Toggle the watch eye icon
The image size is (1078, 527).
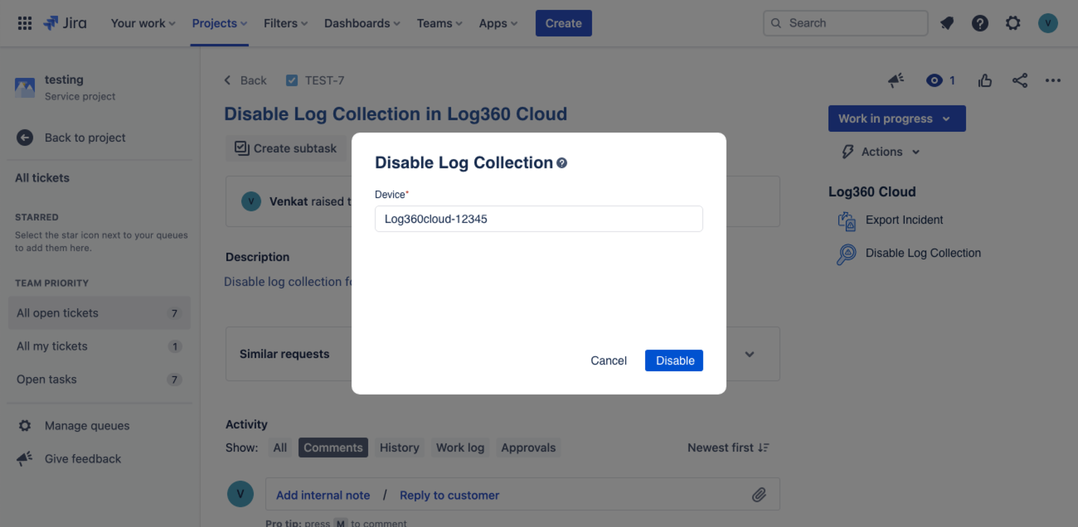pyautogui.click(x=934, y=80)
